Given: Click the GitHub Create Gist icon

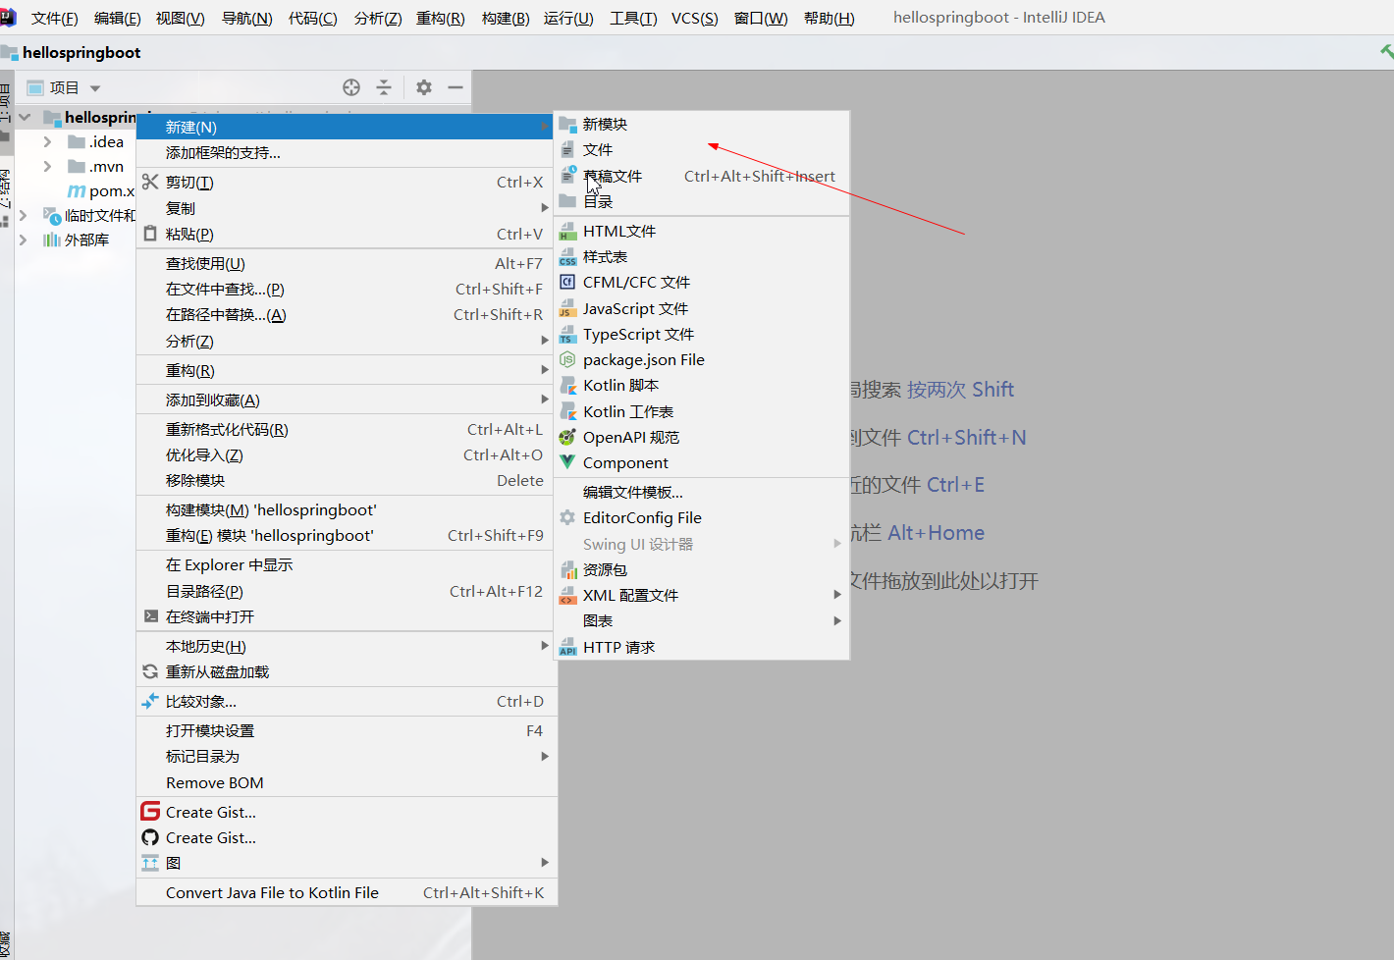Looking at the screenshot, I should 150,837.
